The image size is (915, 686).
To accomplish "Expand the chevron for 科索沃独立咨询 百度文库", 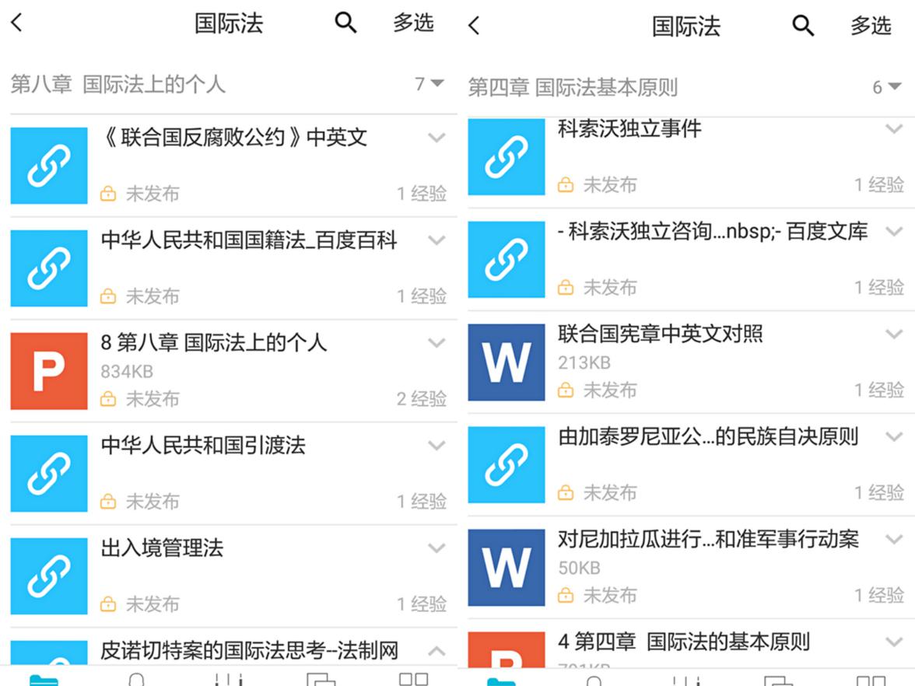I will tap(894, 232).
